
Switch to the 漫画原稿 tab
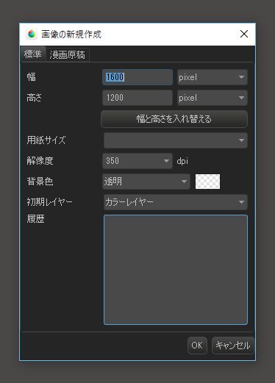point(68,54)
